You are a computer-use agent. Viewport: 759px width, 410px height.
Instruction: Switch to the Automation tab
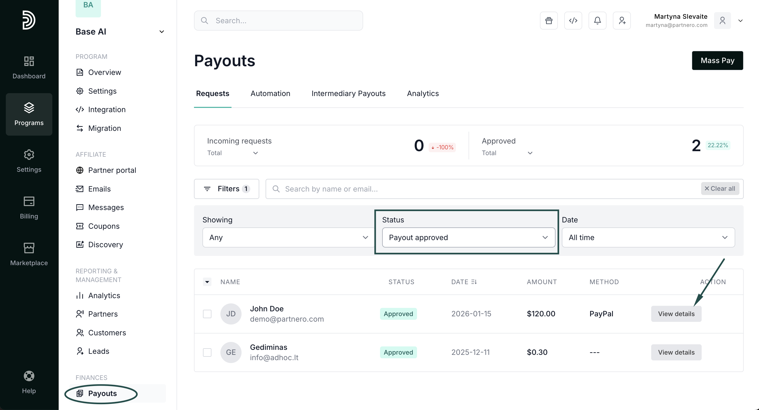coord(270,93)
